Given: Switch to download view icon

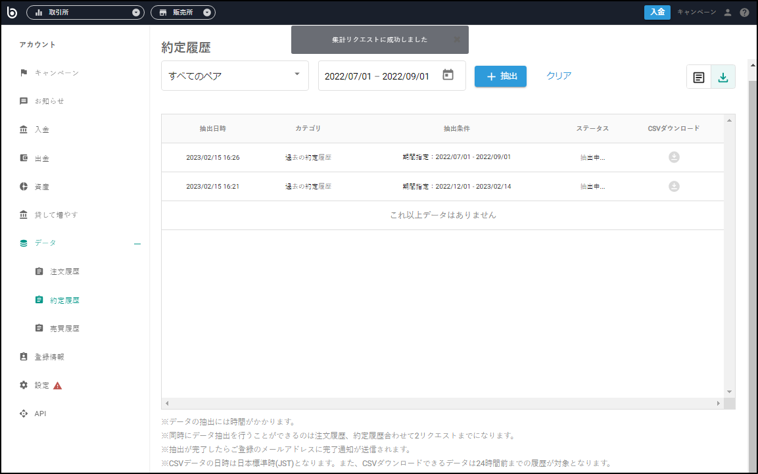Looking at the screenshot, I should click(x=723, y=77).
